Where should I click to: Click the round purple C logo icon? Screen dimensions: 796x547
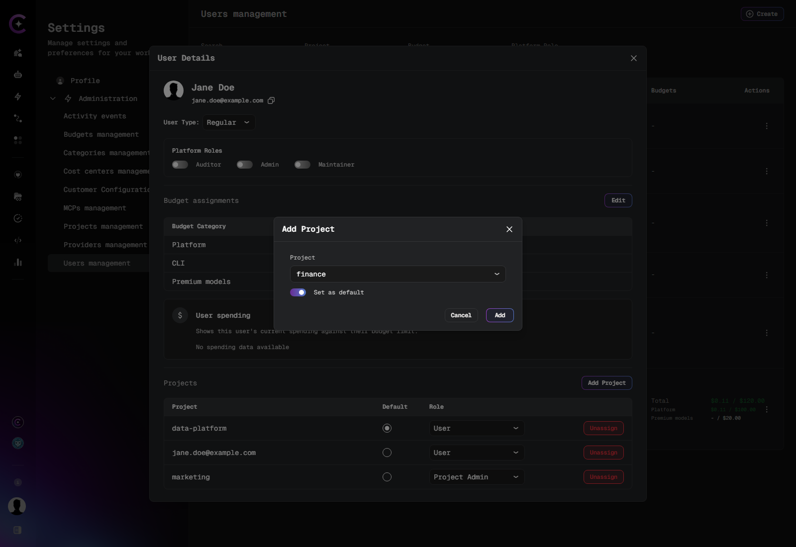[x=18, y=422]
